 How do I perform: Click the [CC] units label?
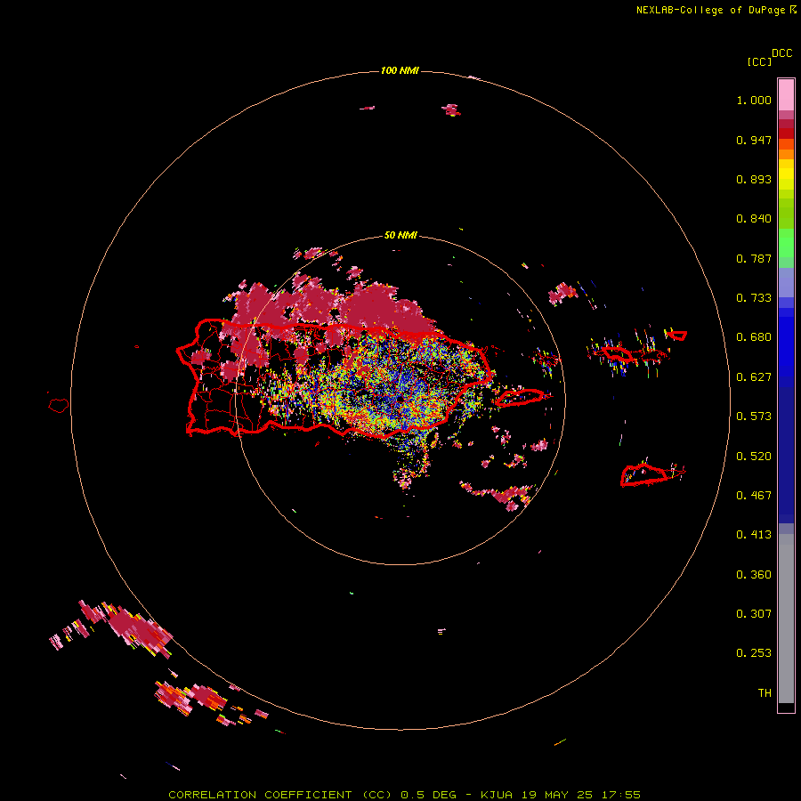(x=759, y=61)
